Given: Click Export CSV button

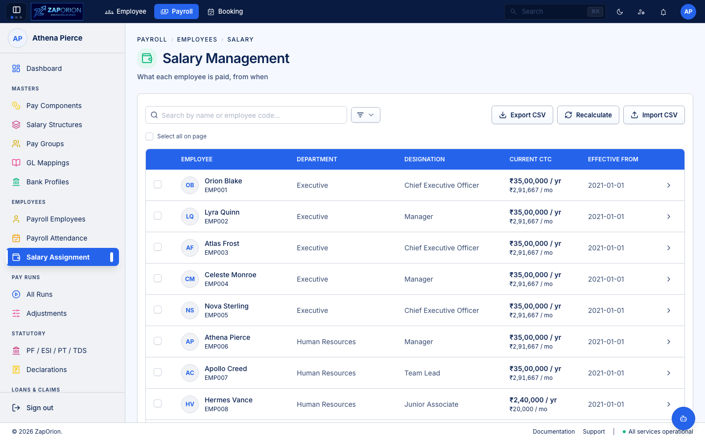Looking at the screenshot, I should click(x=522, y=115).
